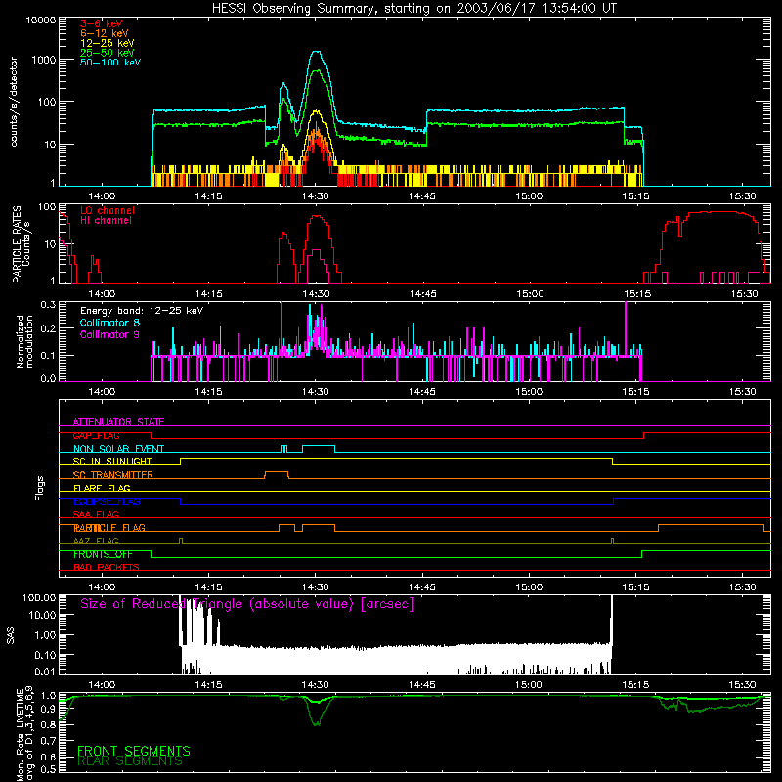
Task: Click the deep dip in rear-segments livetime curve
Action: 316,723
